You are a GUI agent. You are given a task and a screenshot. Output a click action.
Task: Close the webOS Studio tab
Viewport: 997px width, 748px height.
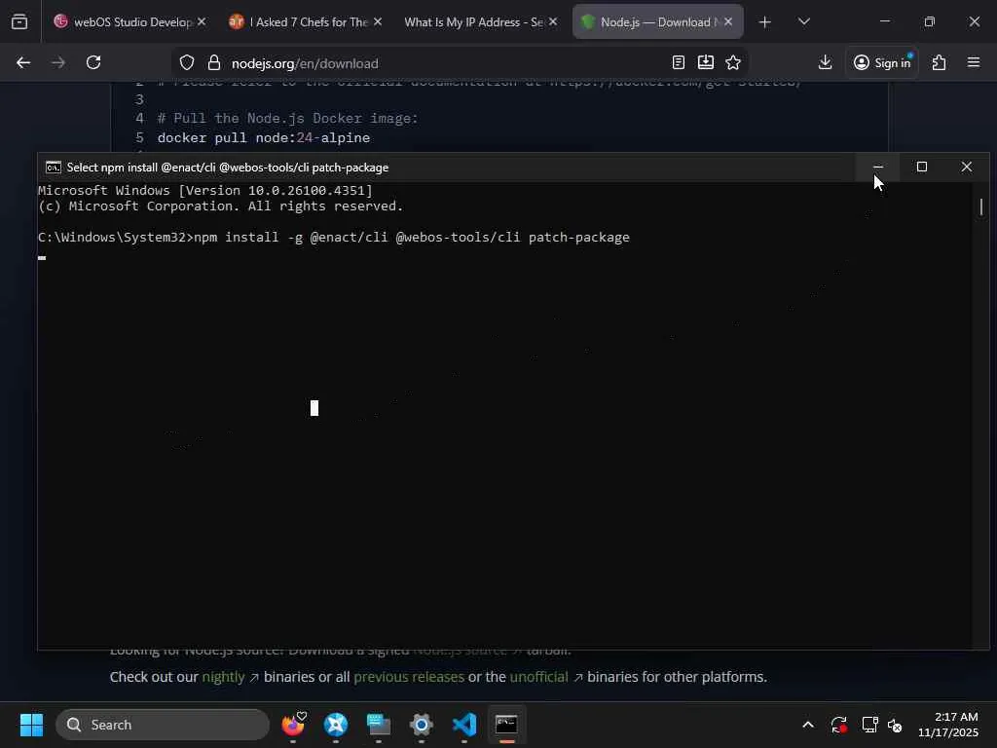(x=202, y=22)
